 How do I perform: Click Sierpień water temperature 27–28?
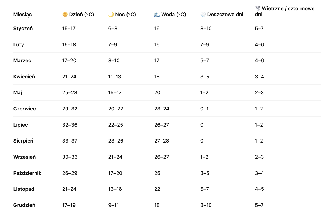[162, 141]
